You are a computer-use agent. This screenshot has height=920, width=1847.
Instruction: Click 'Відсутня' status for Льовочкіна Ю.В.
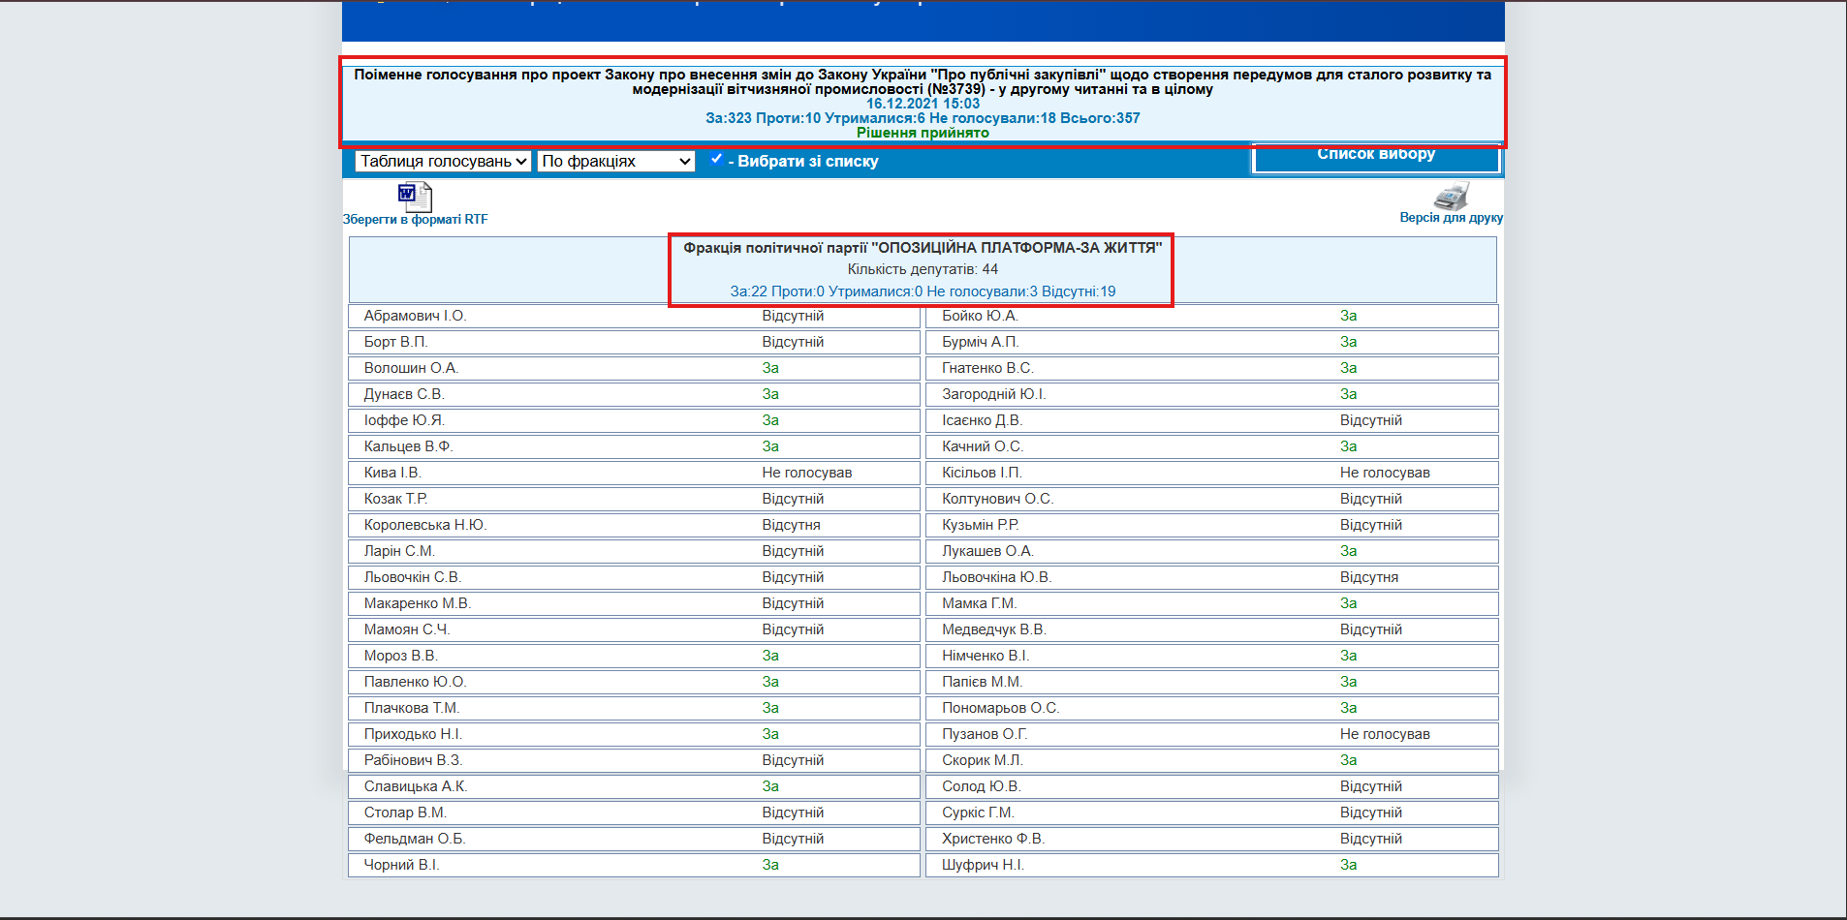pyautogui.click(x=1369, y=577)
